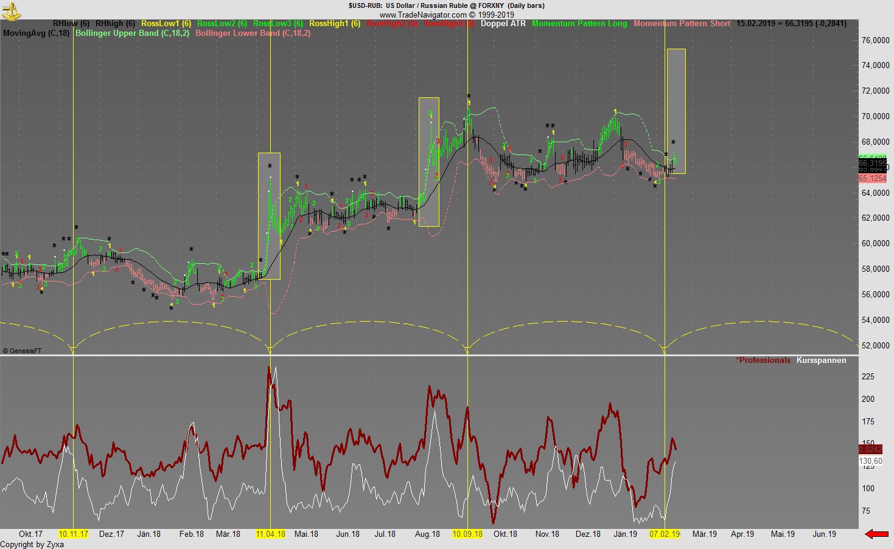
Task: Click the 58,0000 price axis label
Action: (x=876, y=269)
